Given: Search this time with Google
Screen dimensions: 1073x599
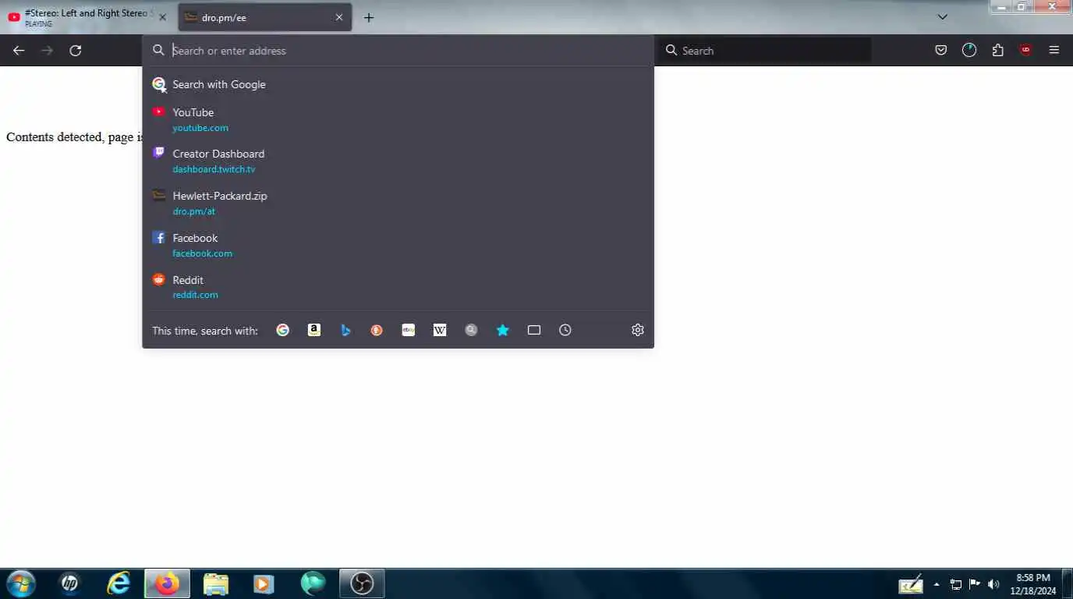Looking at the screenshot, I should 283,330.
